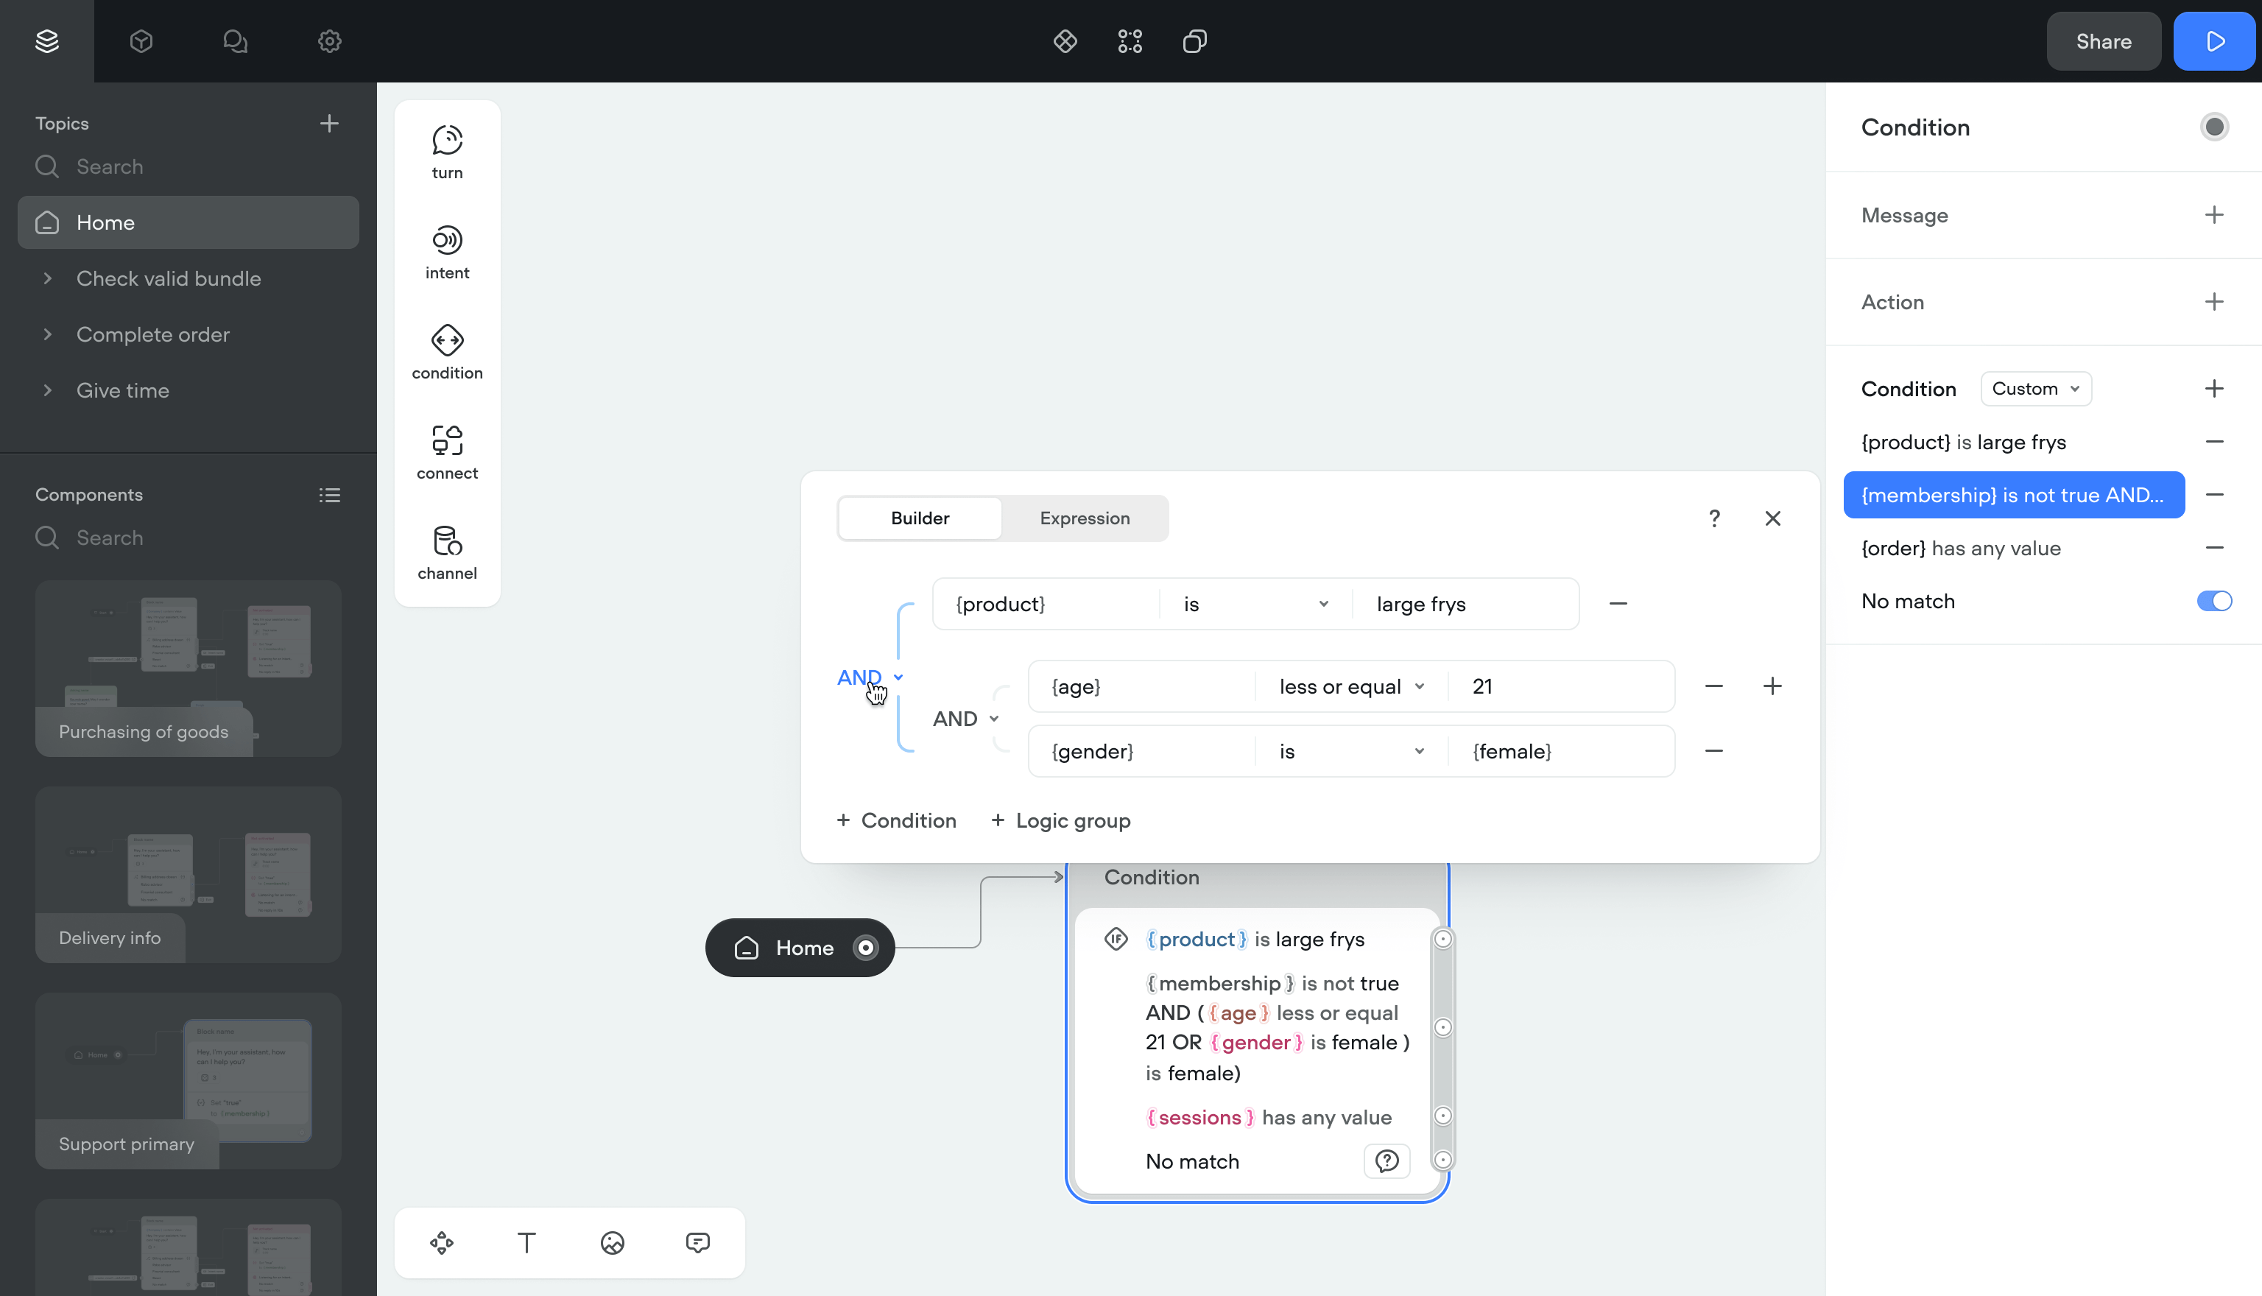2262x1296 pixels.
Task: Open the Delivery info component thumbnail
Action: click(188, 873)
